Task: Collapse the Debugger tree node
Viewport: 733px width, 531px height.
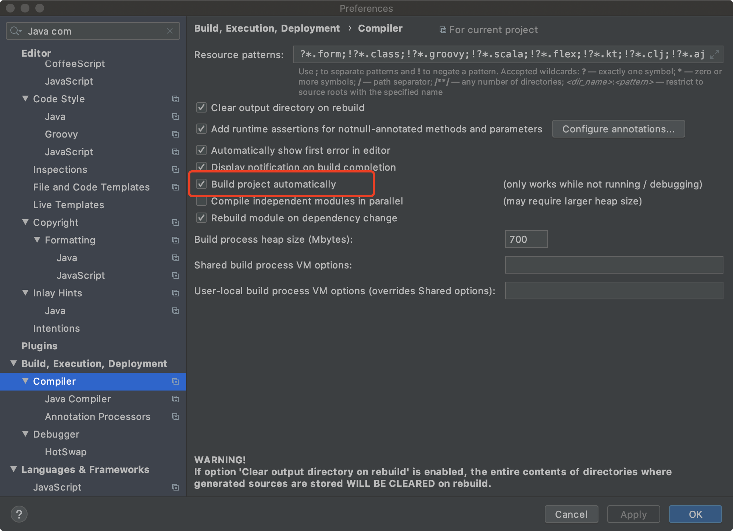Action: click(25, 434)
